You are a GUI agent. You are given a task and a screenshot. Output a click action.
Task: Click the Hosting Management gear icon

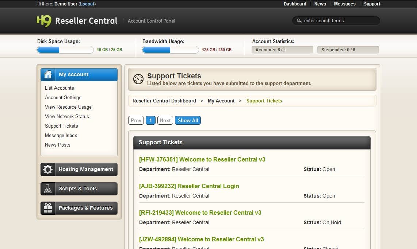click(48, 170)
